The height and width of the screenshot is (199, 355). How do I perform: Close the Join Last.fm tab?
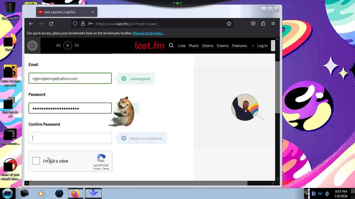[93, 12]
